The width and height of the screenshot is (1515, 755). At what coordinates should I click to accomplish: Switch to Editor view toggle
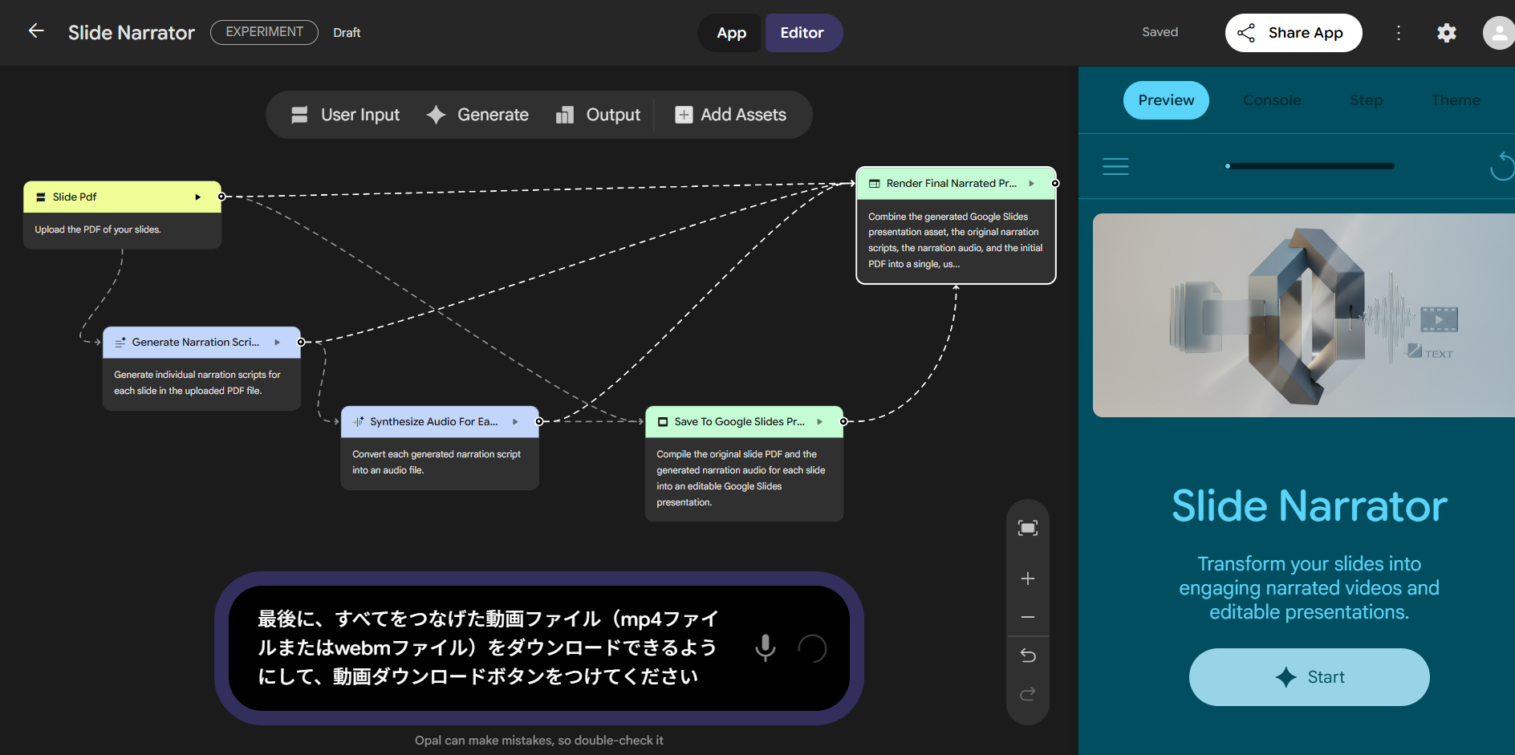(802, 33)
